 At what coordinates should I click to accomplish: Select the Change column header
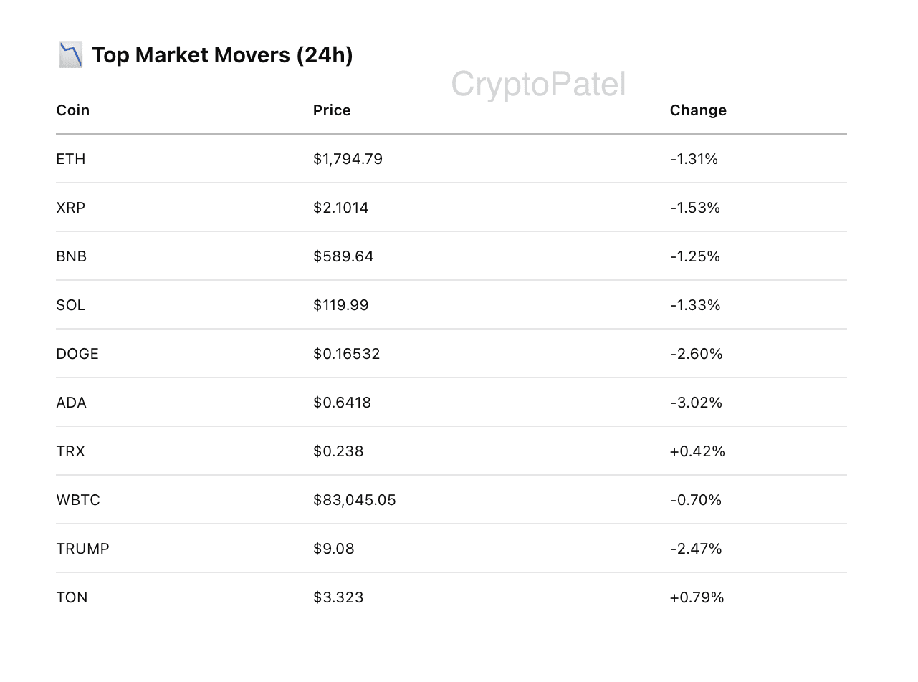[698, 110]
